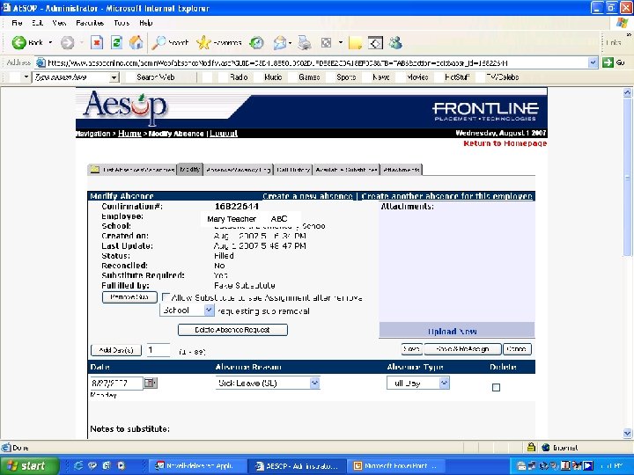This screenshot has height=475, width=634.
Task: Open the Windows Start button
Action: pos(29,465)
